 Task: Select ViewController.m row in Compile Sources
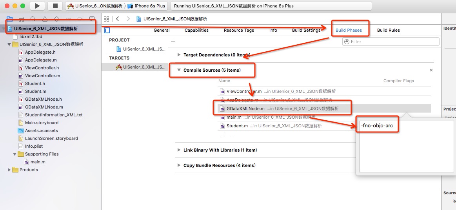coord(324,91)
